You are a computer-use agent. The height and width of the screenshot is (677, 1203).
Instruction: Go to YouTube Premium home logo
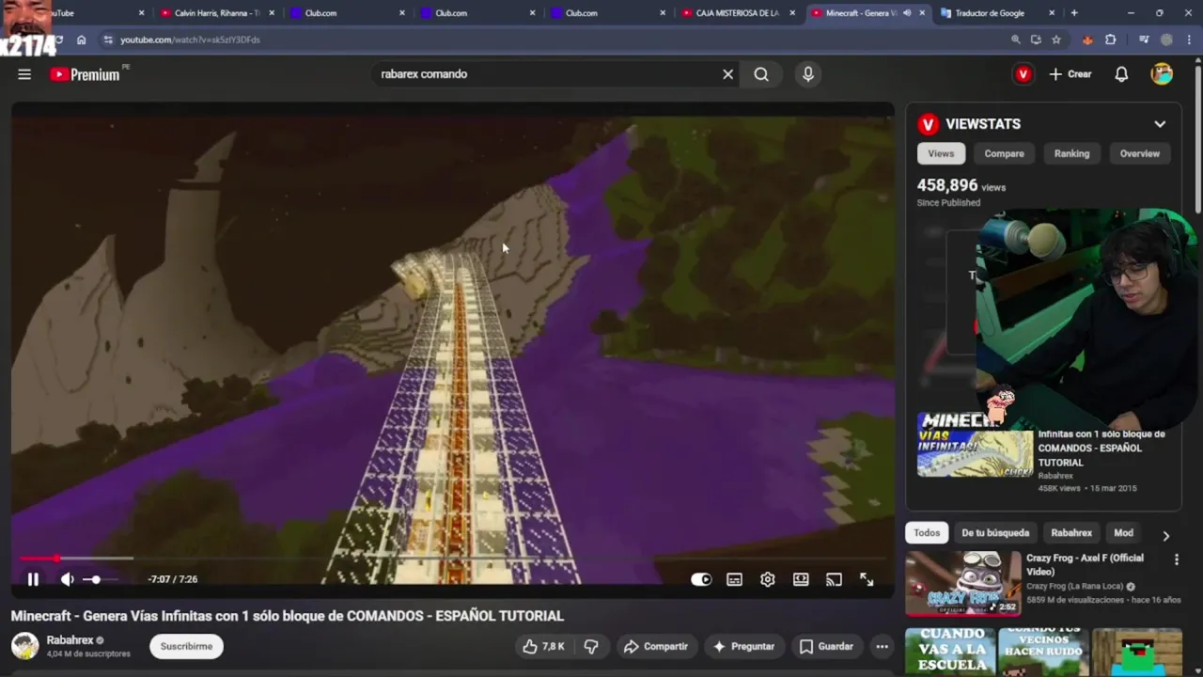[86, 74]
